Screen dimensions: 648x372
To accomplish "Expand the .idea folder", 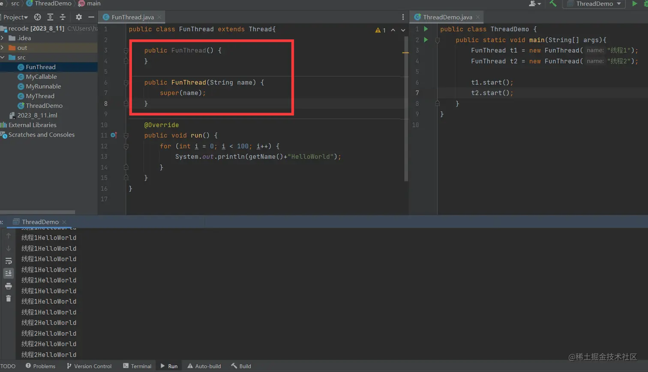I will (x=3, y=38).
